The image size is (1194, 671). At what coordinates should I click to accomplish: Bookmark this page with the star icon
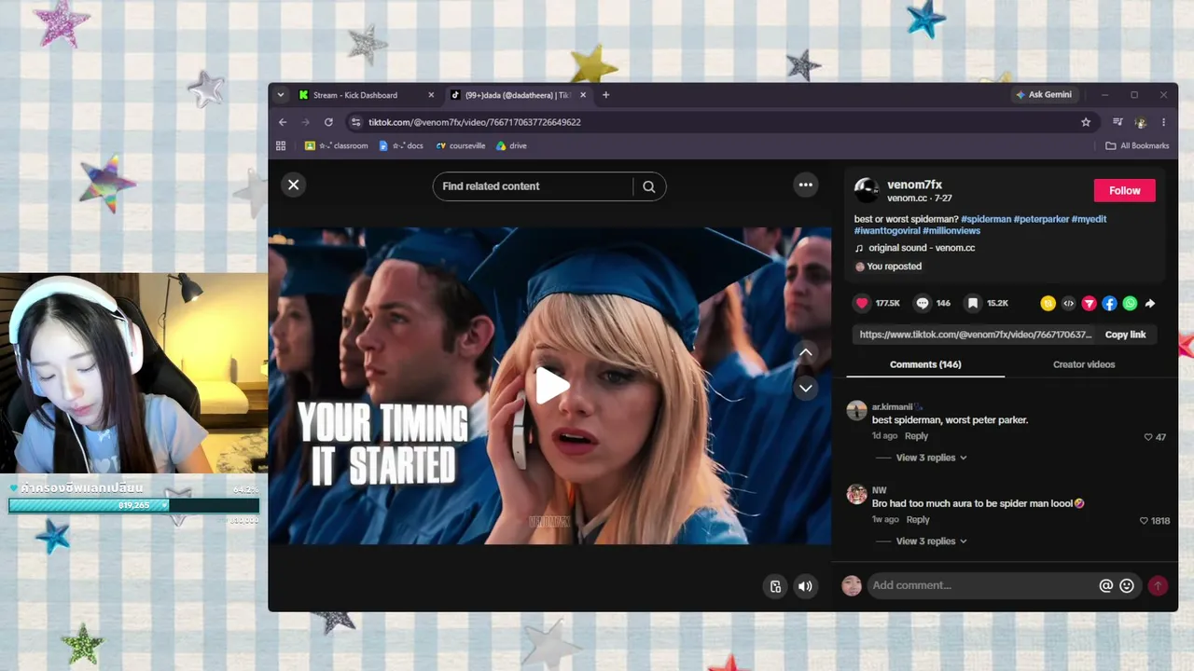click(1086, 122)
